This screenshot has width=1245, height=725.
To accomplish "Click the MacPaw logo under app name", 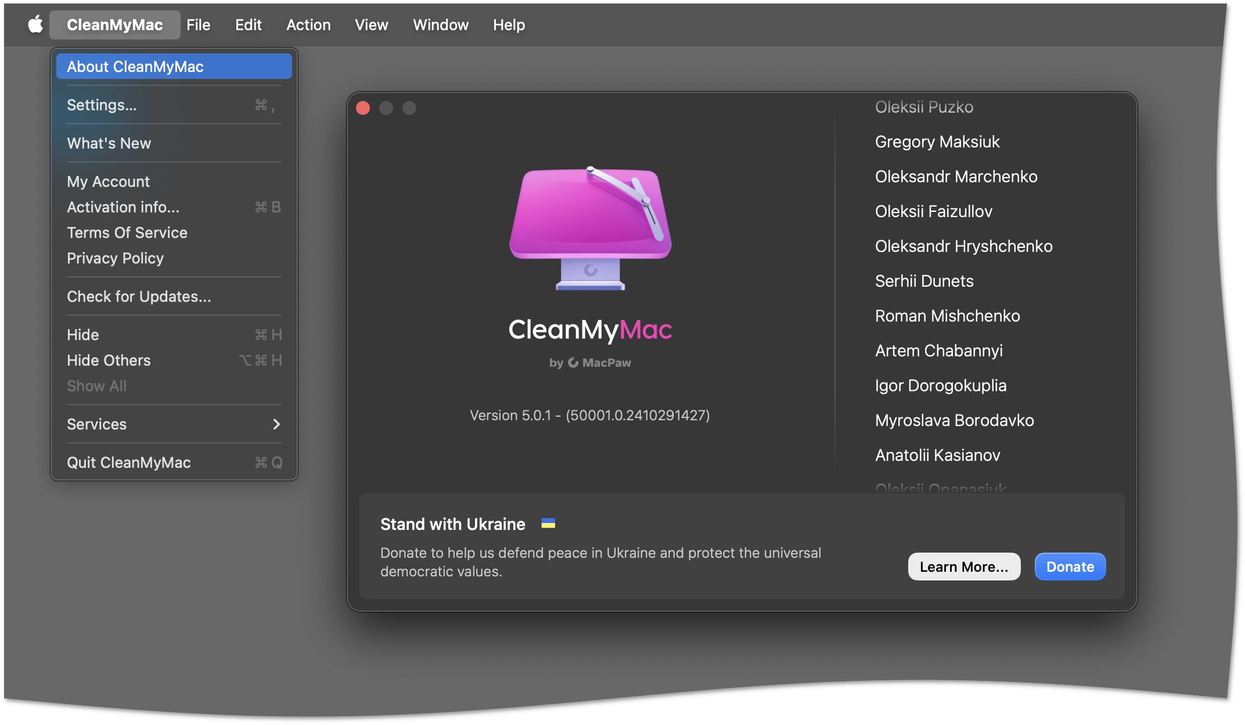I will [590, 363].
